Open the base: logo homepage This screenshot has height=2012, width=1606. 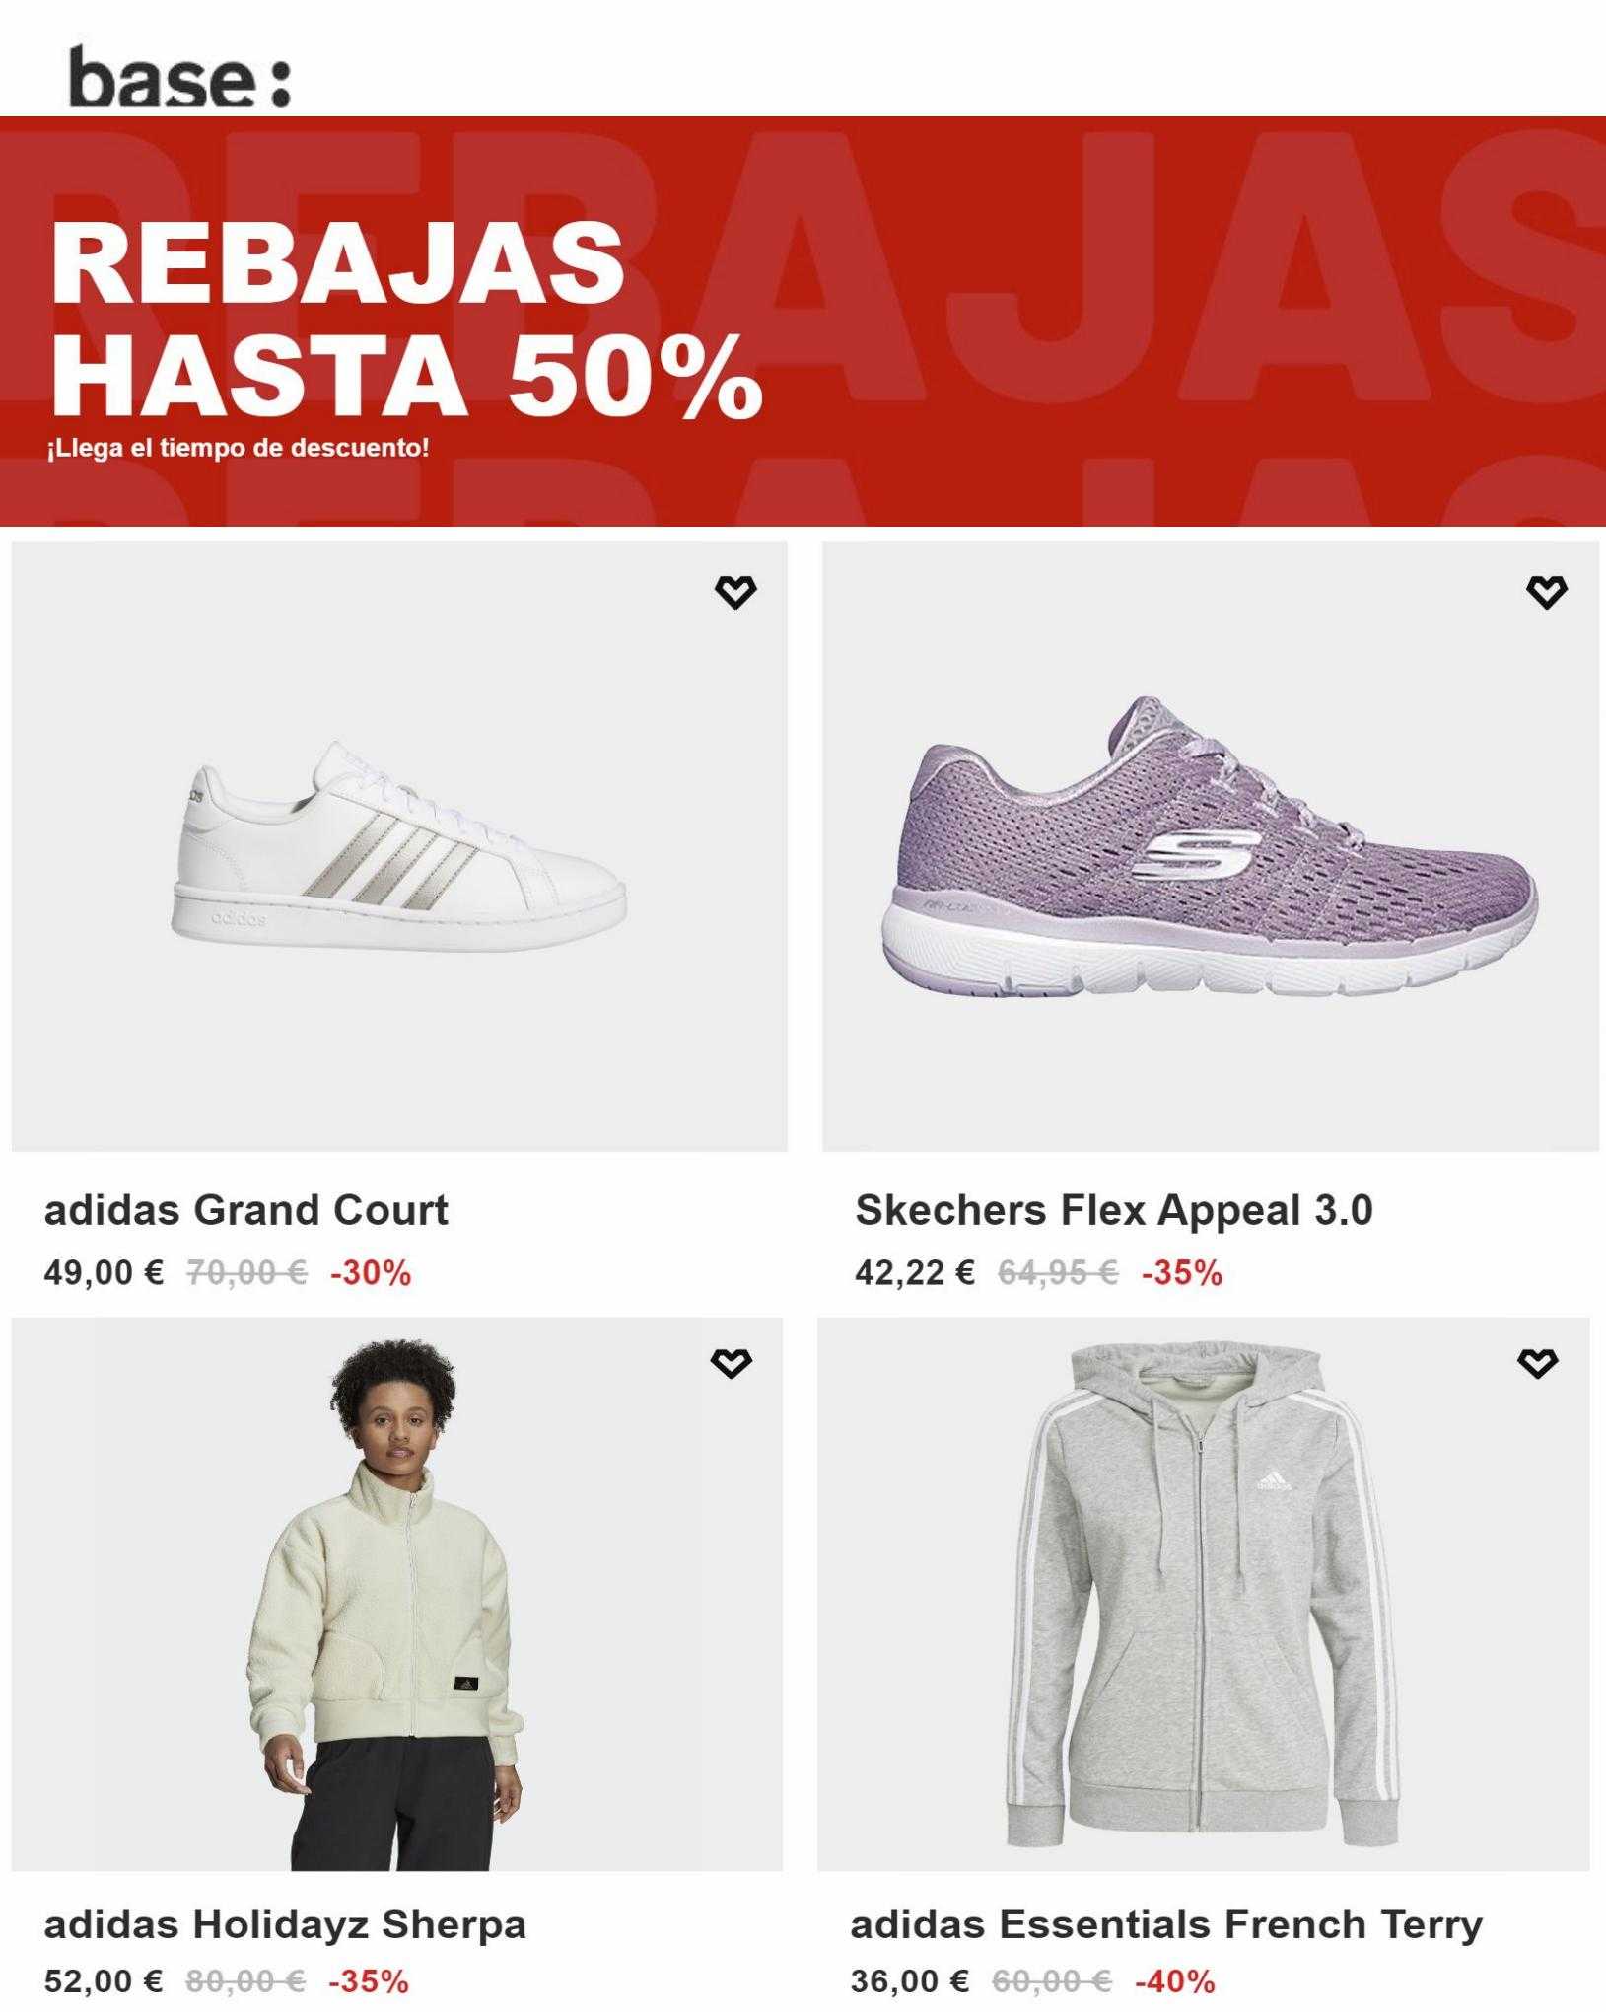179,78
